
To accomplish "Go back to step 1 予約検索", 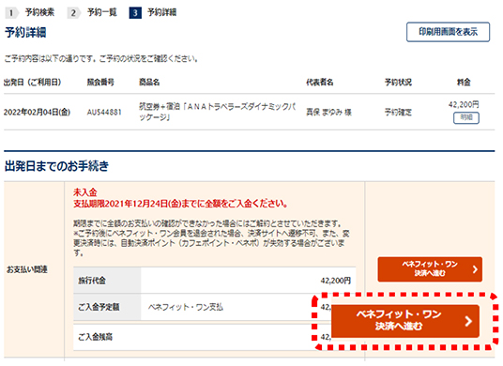I will click(x=30, y=12).
